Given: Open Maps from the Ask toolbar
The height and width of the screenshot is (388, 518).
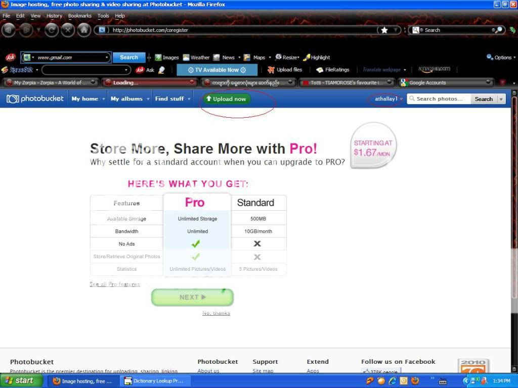Looking at the screenshot, I should tap(255, 58).
